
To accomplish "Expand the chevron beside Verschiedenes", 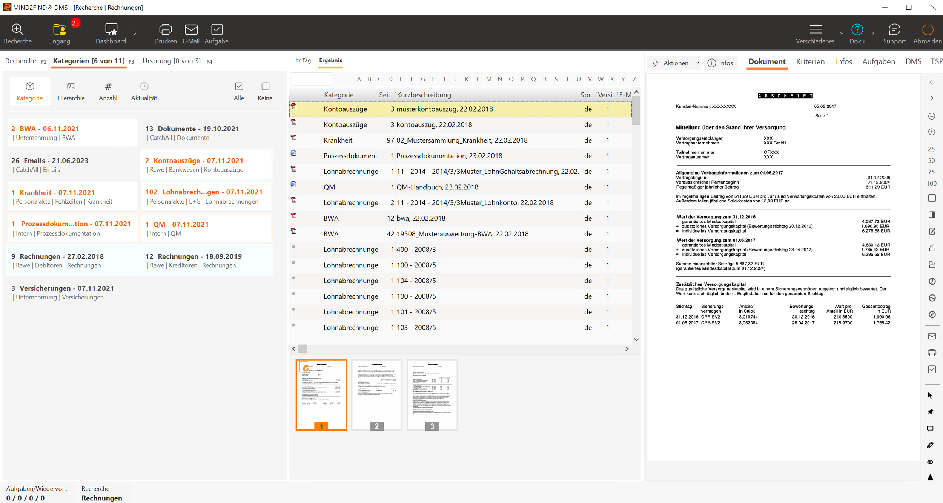I will [x=842, y=33].
